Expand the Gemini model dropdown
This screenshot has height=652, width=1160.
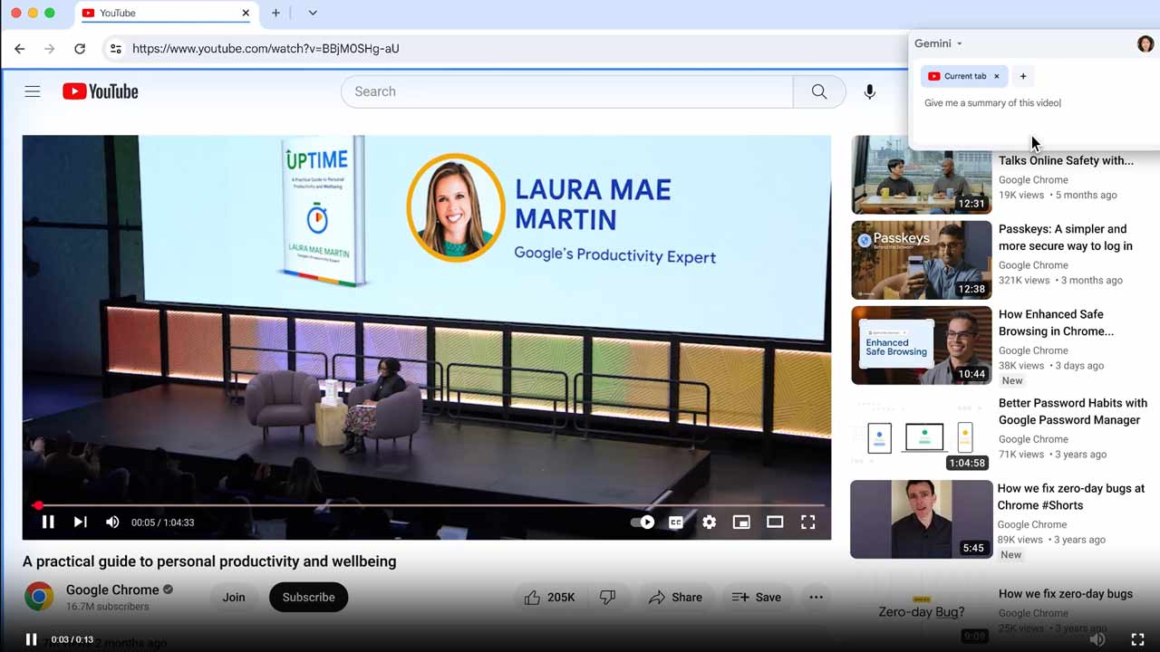click(938, 43)
